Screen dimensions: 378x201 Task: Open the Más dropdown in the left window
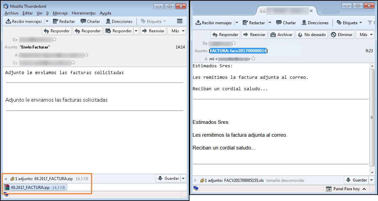tap(177, 31)
